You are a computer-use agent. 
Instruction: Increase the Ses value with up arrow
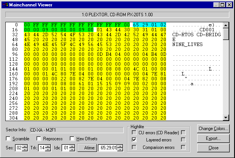click(25, 146)
